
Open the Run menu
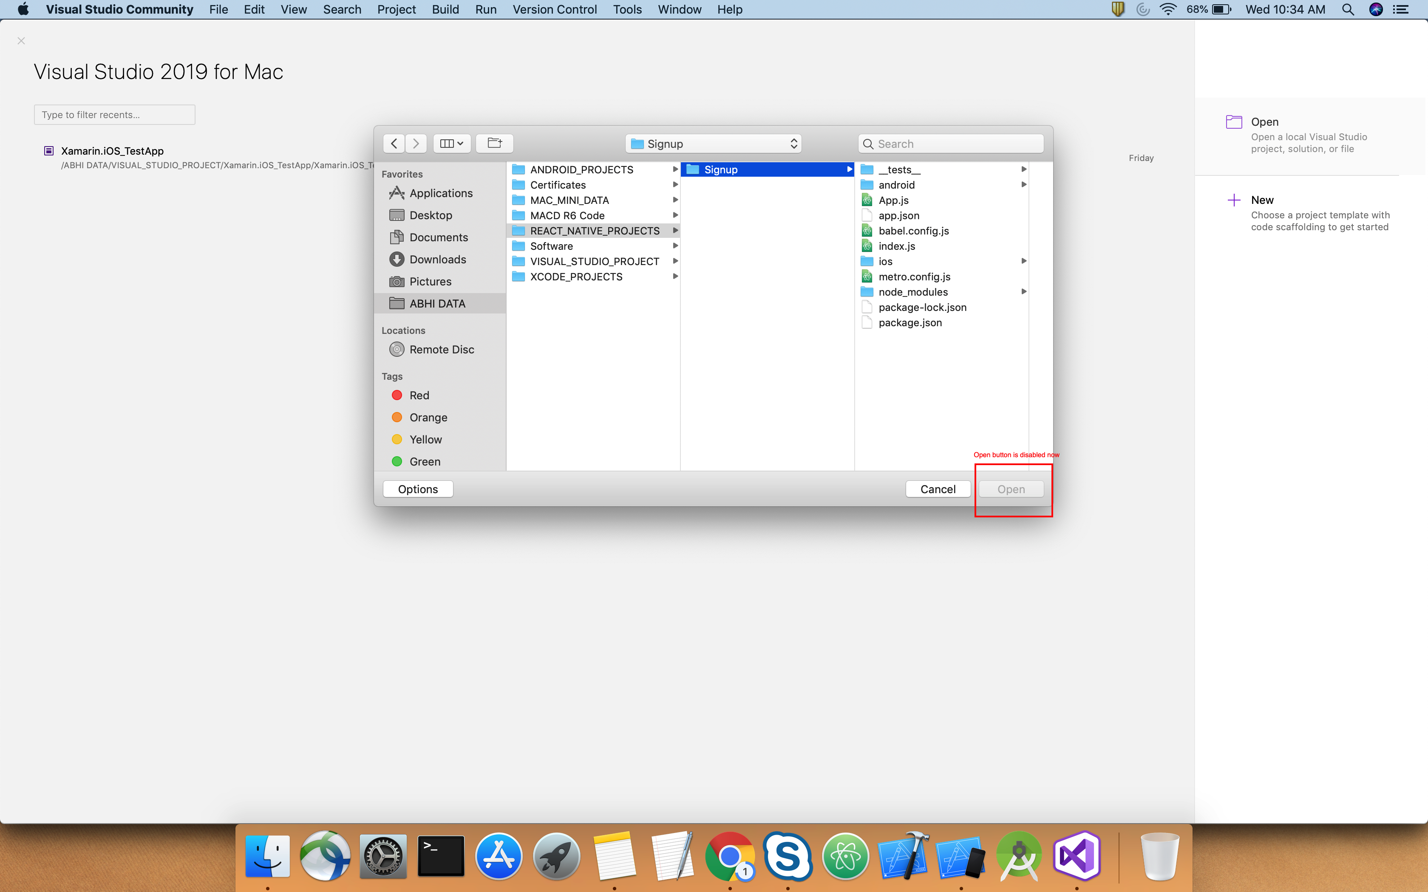[x=486, y=9]
